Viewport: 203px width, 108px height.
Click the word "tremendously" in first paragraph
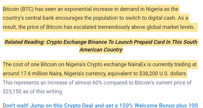[114, 27]
